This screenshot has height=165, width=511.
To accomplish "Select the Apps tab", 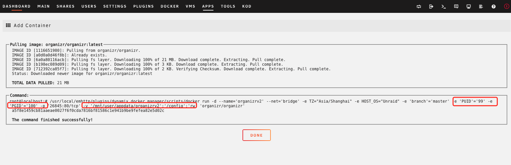I will pos(208,6).
